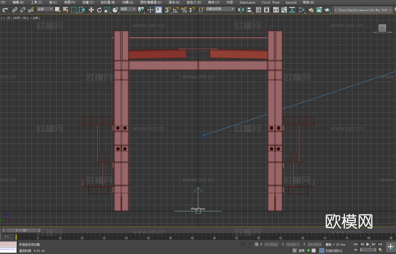This screenshot has width=396, height=254.
Task: Click the [左] viewport view label
Action: (9, 18)
